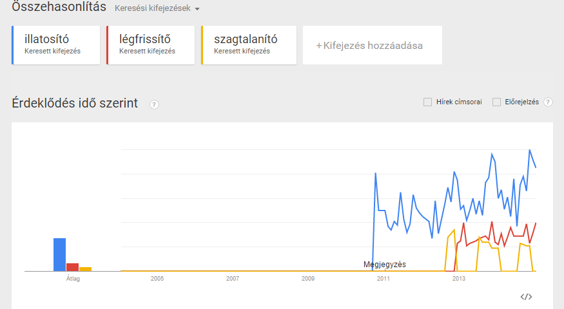Add a new term via Kifejezés hozzáadása
The image size is (564, 309).
(x=373, y=45)
